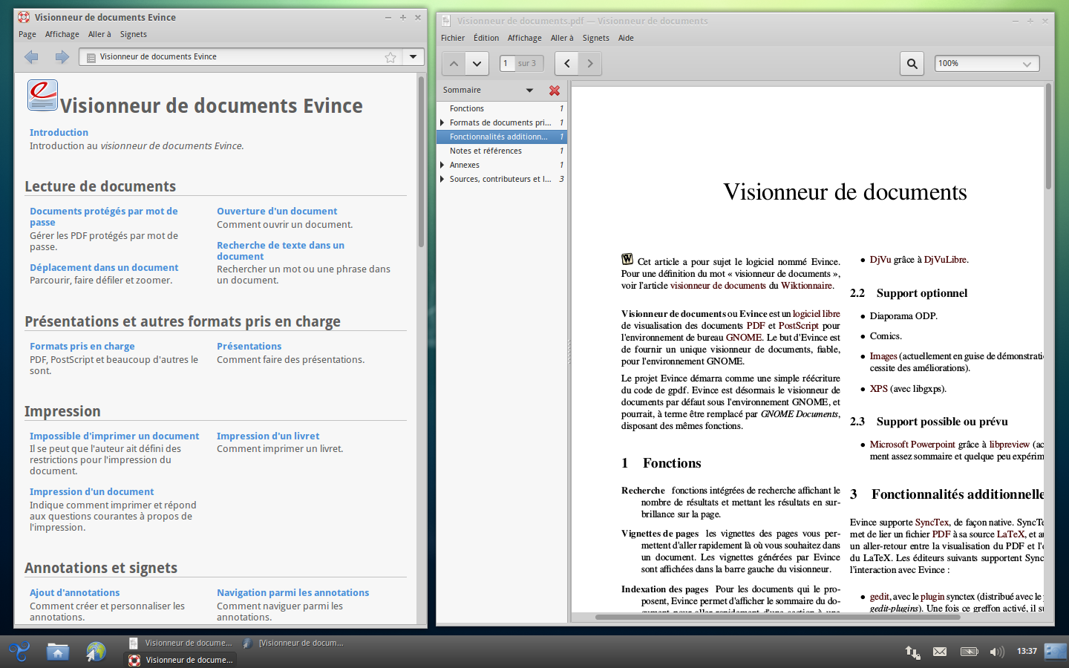Viewport: 1069px width, 668px height.
Task: Go to previous page with up arrow
Action: pos(454,63)
